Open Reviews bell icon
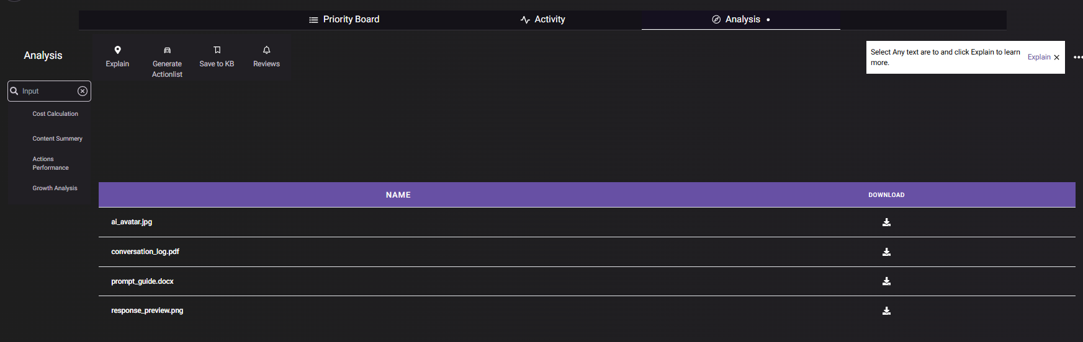 (x=266, y=50)
